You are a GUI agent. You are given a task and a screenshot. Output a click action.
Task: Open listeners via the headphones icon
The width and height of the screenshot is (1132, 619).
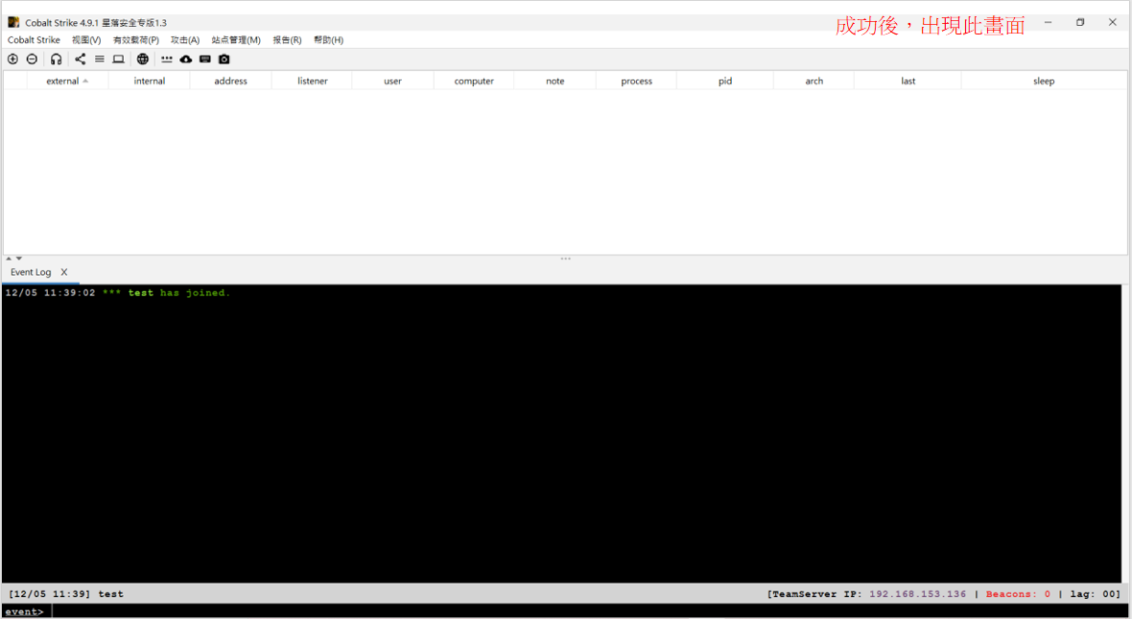pyautogui.click(x=56, y=59)
